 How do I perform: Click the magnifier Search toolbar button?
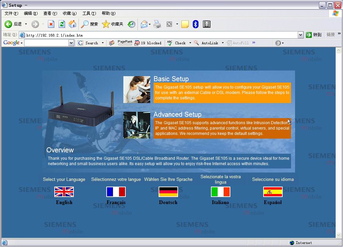click(90, 24)
